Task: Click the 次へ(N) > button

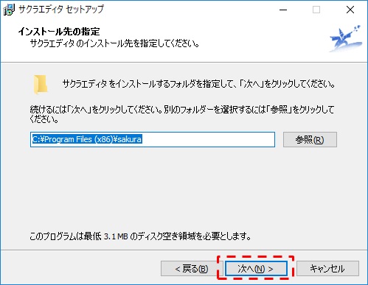Action: (256, 269)
